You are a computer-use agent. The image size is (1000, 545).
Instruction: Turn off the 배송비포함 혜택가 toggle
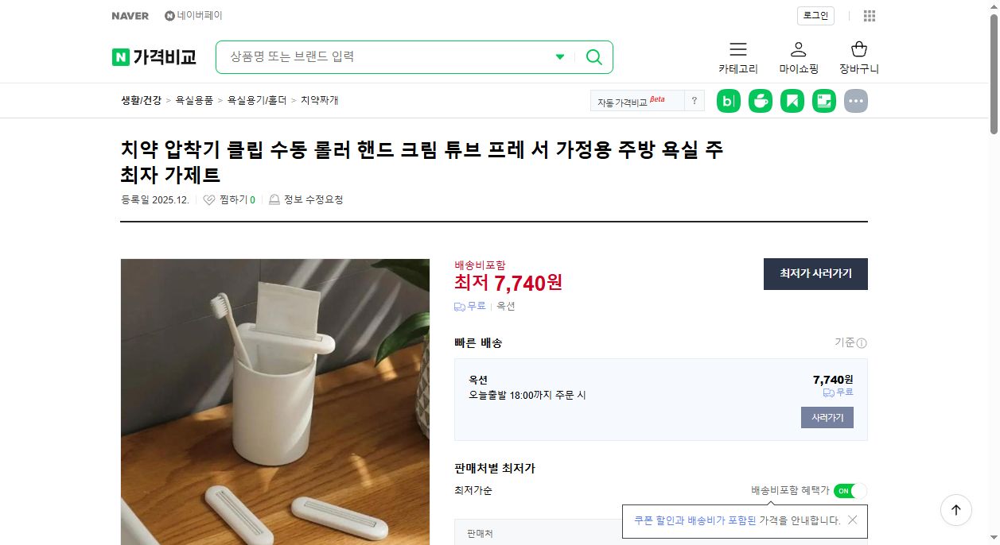tap(850, 491)
